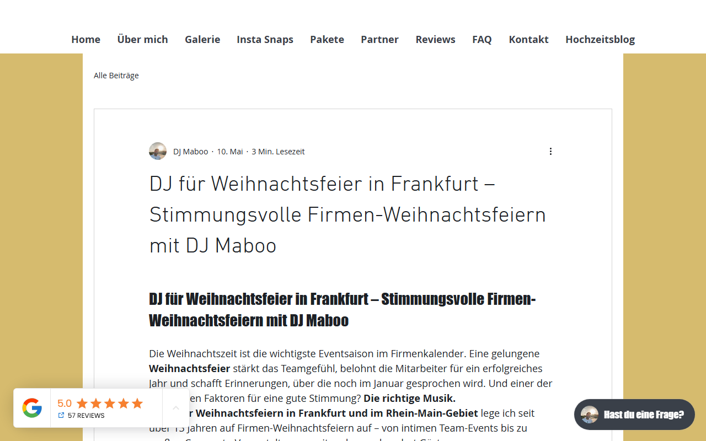
Task: Click the '10. Mai' publish date
Action: coord(230,152)
